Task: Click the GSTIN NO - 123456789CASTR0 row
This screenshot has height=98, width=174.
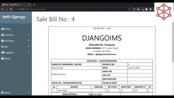Action: 102,61
